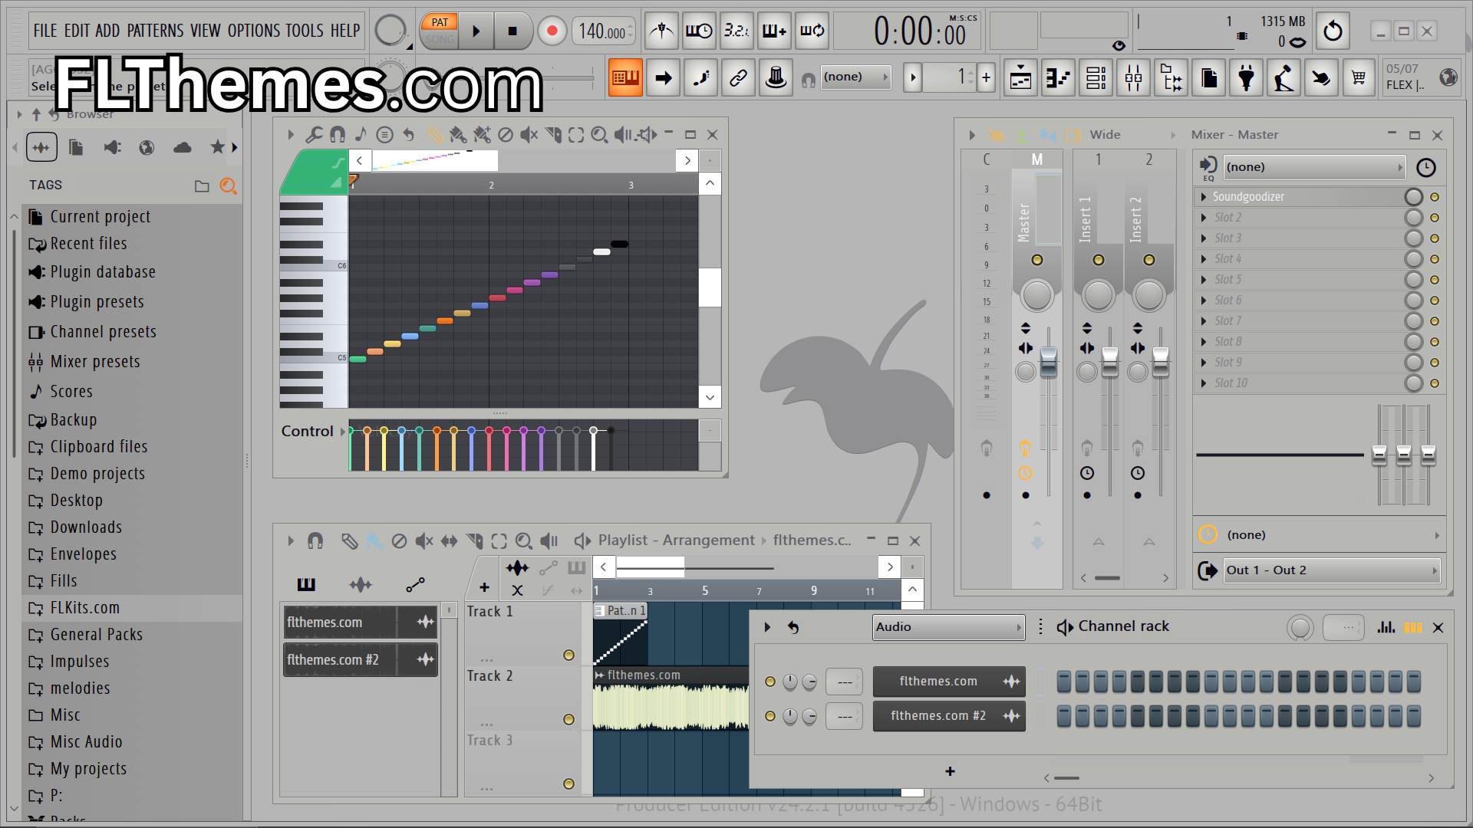Toggle the Master track mute LED
Image resolution: width=1473 pixels, height=828 pixels.
[x=1036, y=260]
